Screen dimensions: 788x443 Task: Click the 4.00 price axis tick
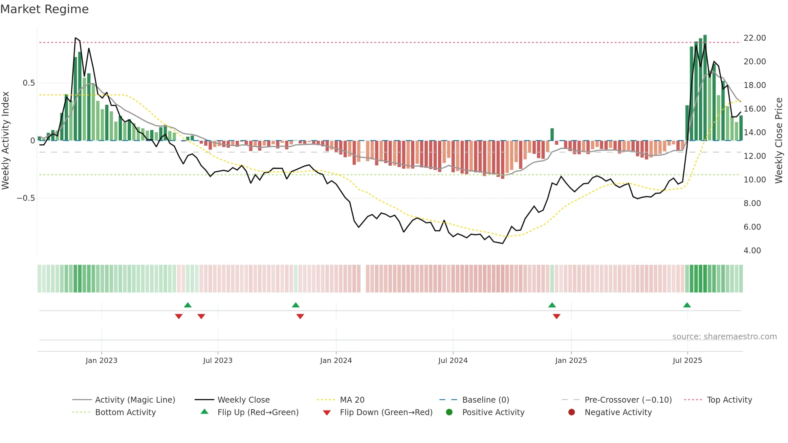point(752,250)
